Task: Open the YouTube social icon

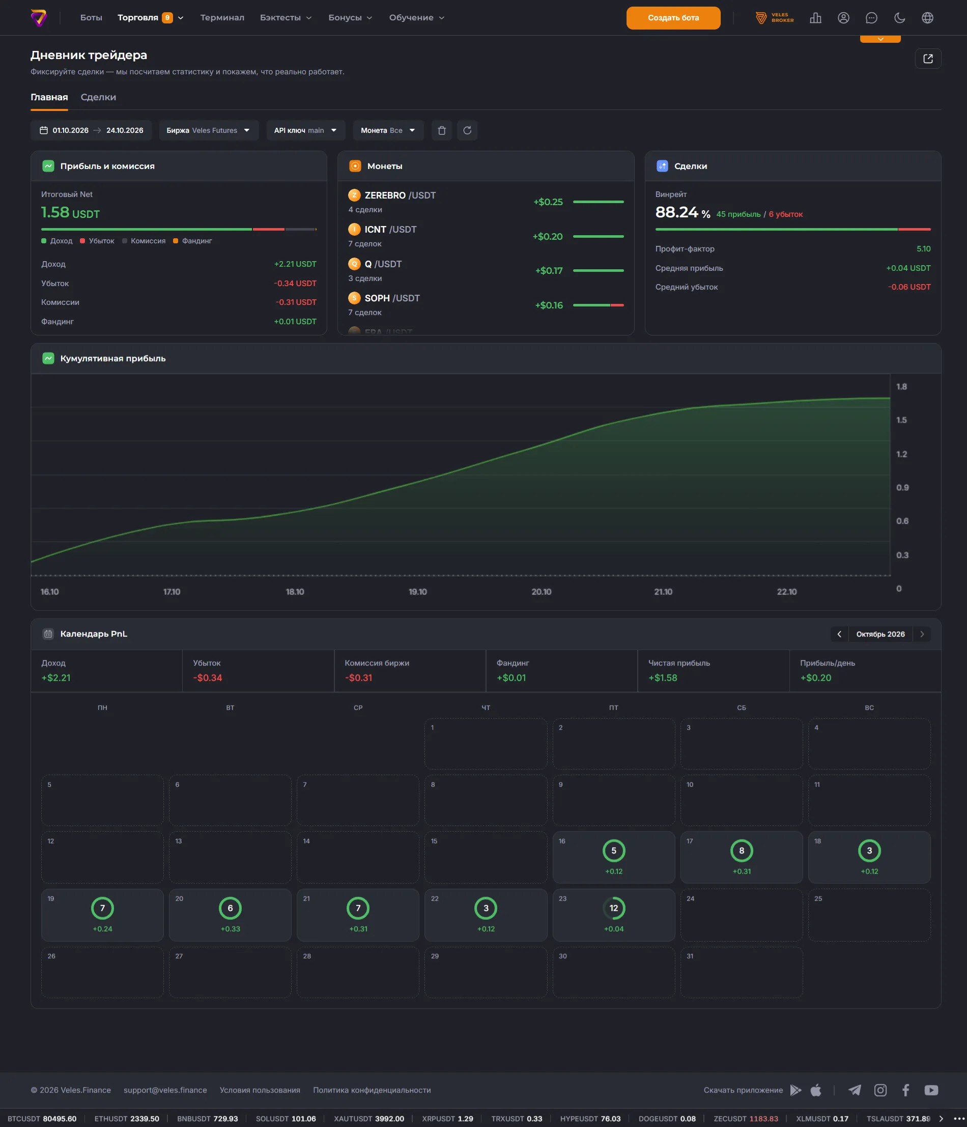Action: [931, 1090]
